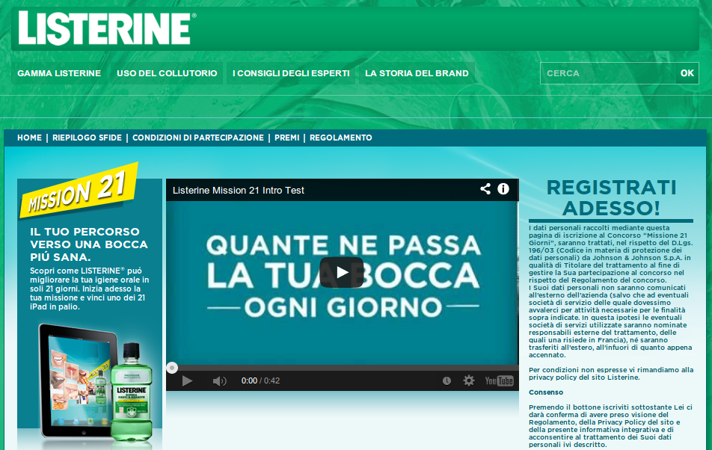712x450 pixels.
Task: Open Gamma Listerine menu
Action: click(59, 73)
